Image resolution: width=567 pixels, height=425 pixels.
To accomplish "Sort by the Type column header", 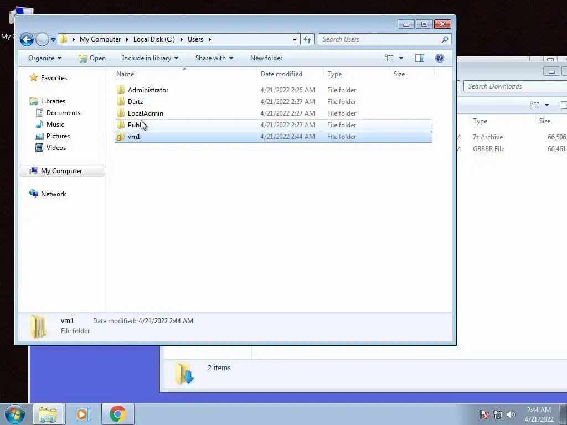I will click(x=334, y=74).
